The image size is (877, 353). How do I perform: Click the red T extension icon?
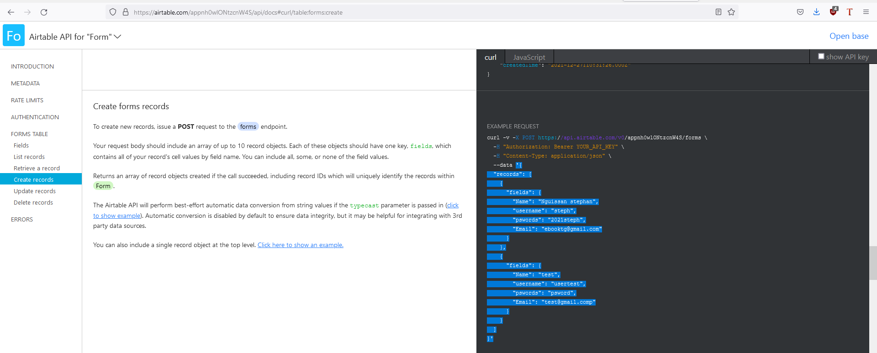point(850,12)
